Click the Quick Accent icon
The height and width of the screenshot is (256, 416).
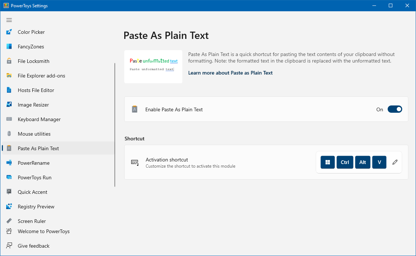coord(9,192)
